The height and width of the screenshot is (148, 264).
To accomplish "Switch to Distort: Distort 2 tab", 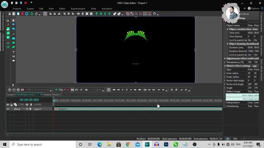I will pyautogui.click(x=52, y=95).
